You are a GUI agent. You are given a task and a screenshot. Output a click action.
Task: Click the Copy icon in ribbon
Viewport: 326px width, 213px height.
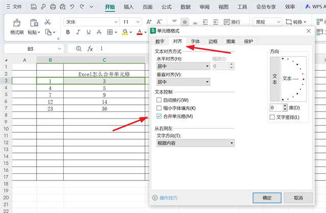48,32
